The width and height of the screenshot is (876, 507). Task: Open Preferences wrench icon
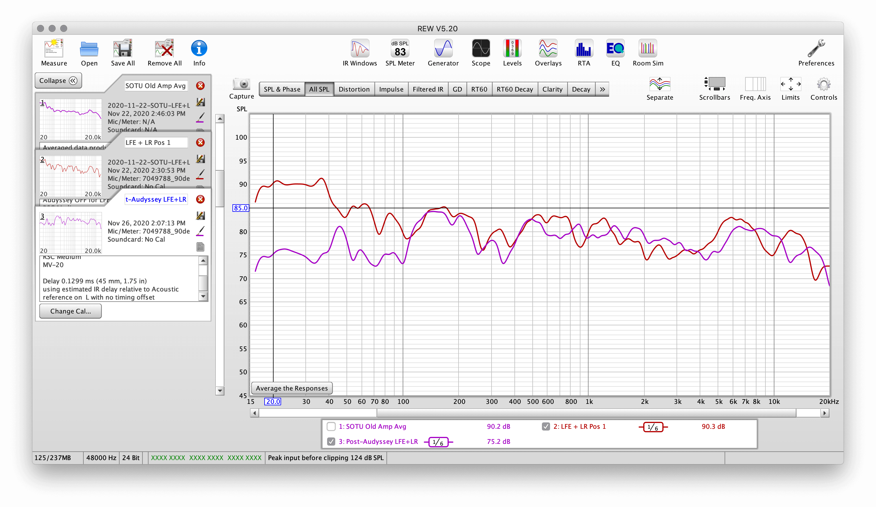coord(816,48)
